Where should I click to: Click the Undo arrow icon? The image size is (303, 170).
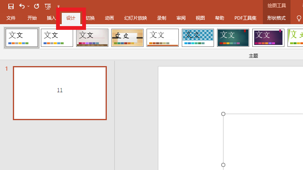coord(22,6)
